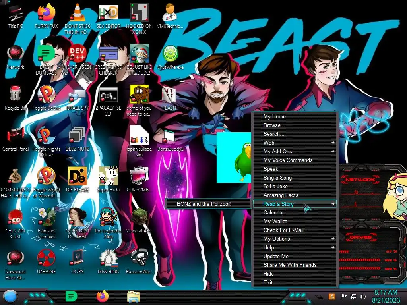Image resolution: width=407 pixels, height=305 pixels.
Task: Choose My Home from context menu
Action: click(x=295, y=116)
